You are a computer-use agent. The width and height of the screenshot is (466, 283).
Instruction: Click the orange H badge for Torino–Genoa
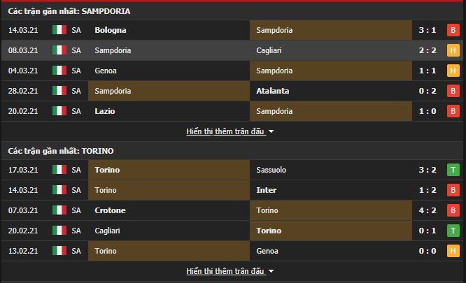pyautogui.click(x=453, y=251)
